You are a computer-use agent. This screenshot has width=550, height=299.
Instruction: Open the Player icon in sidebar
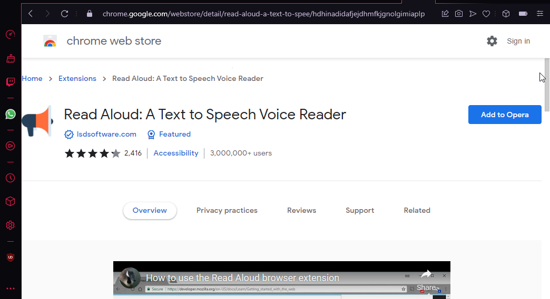pyautogui.click(x=11, y=146)
